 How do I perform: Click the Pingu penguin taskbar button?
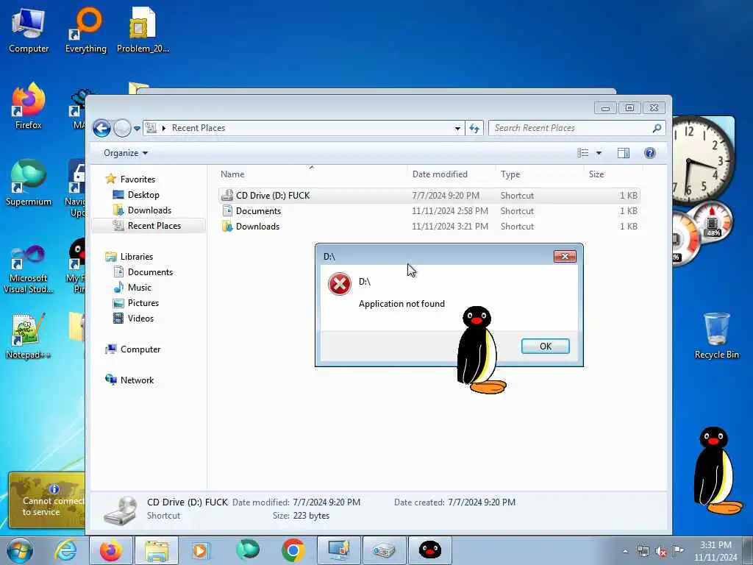430,550
